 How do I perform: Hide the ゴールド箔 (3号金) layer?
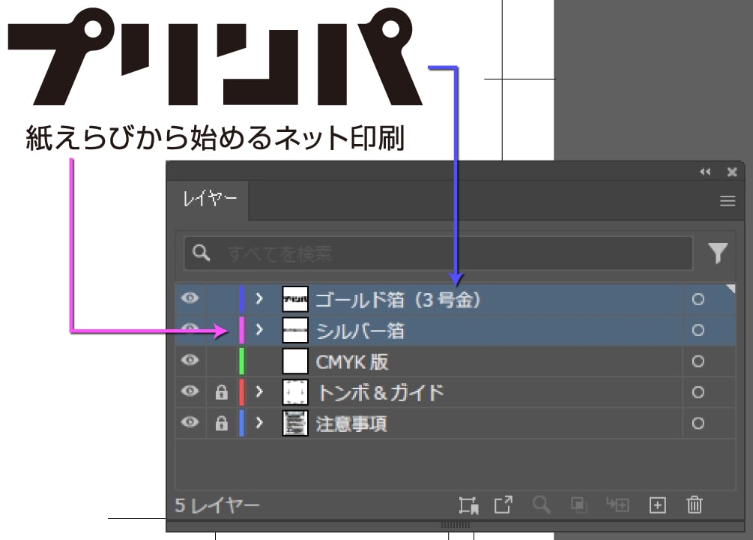[190, 298]
